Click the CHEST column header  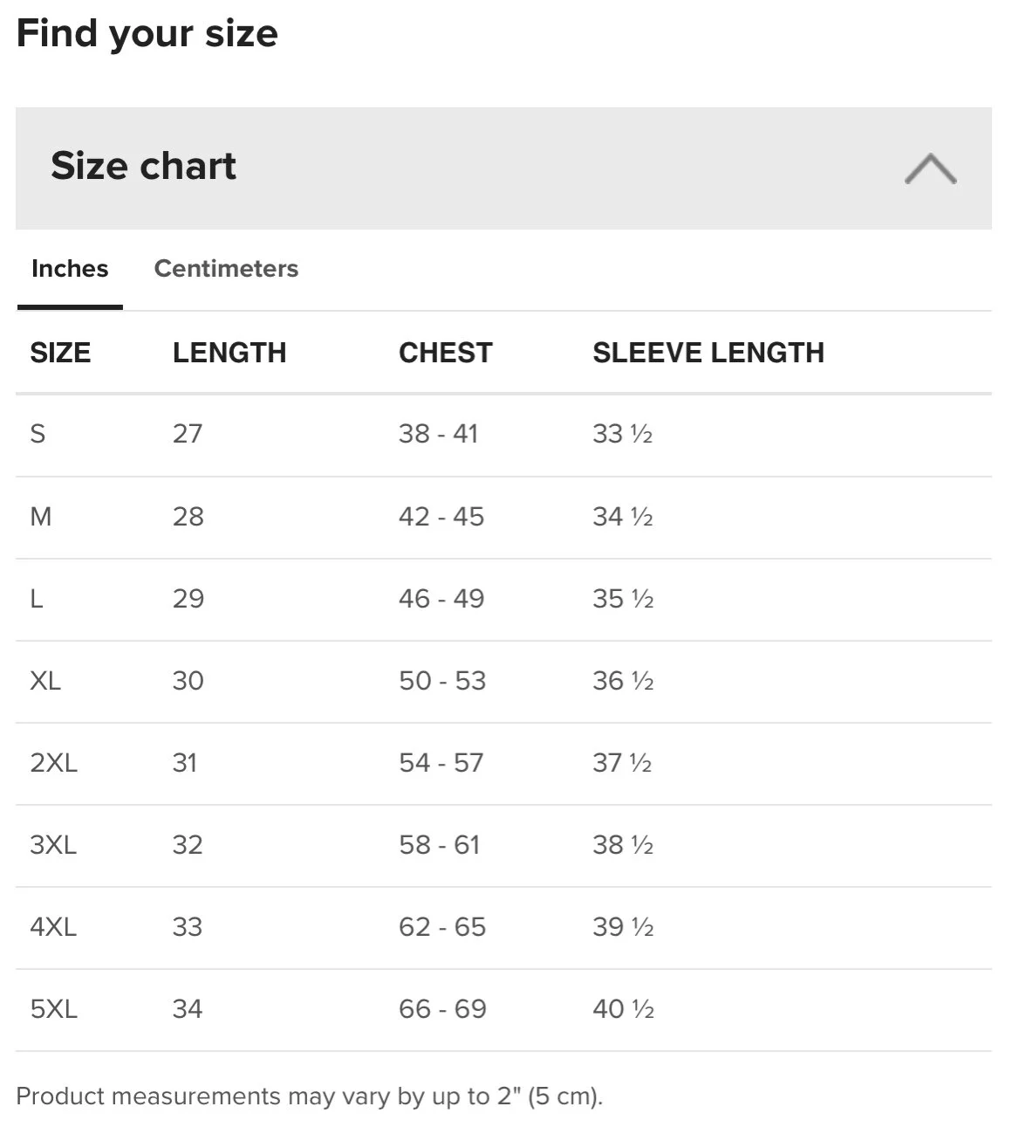(x=446, y=353)
